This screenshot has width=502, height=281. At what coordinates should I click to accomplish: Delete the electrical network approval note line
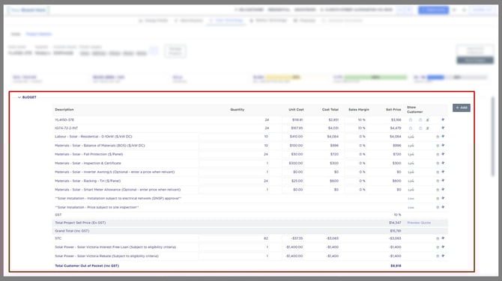(438, 199)
